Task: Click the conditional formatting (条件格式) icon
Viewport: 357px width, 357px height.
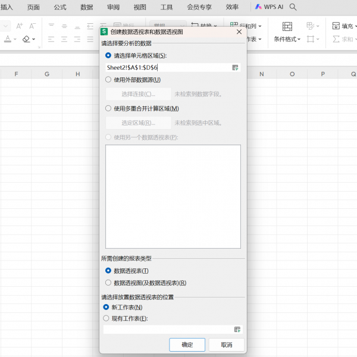Action: point(287,27)
